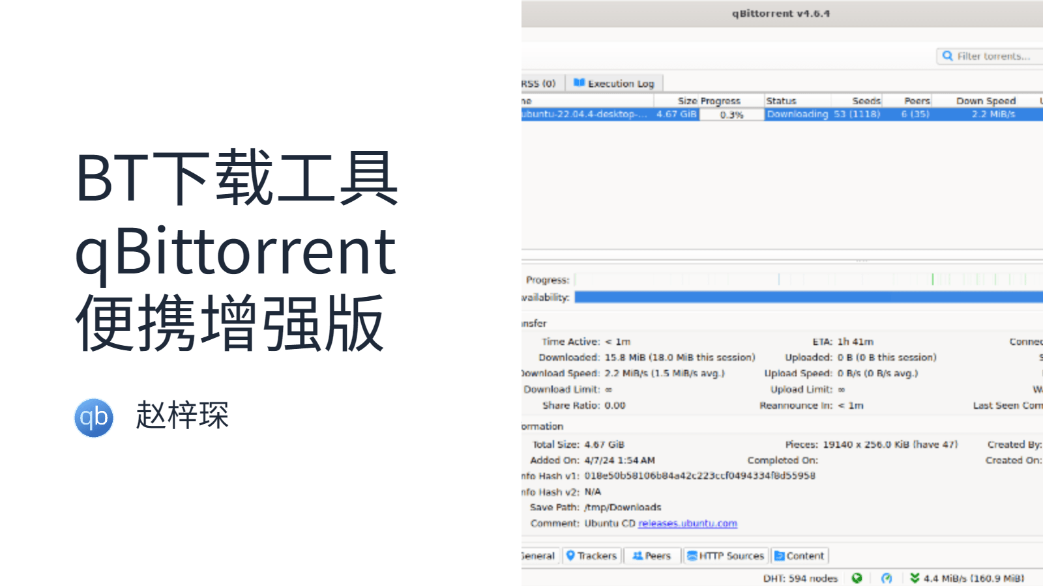Sort torrents by Size column header
The width and height of the screenshot is (1043, 586).
point(687,101)
